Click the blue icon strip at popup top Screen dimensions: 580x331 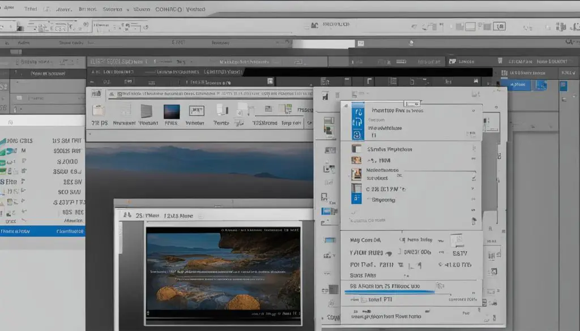coord(358,121)
